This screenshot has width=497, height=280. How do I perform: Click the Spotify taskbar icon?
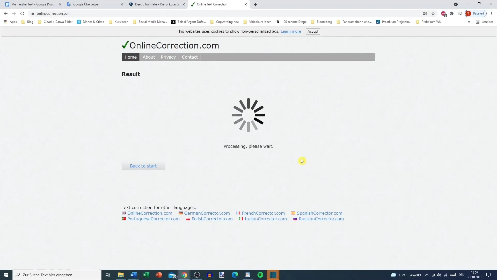261,275
